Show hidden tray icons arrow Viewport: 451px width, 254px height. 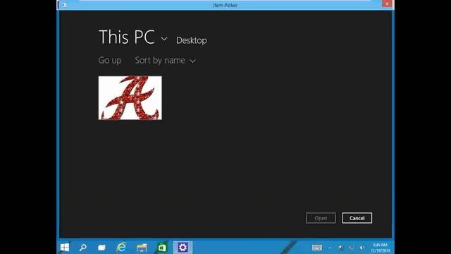(x=329, y=248)
